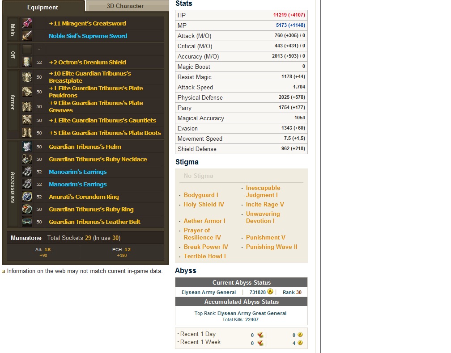Click the Miragent's Greatsword item icon
The width and height of the screenshot is (451, 353).
point(27,23)
